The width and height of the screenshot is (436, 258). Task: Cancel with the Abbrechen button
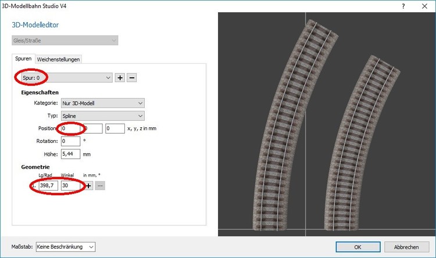tap(406, 247)
